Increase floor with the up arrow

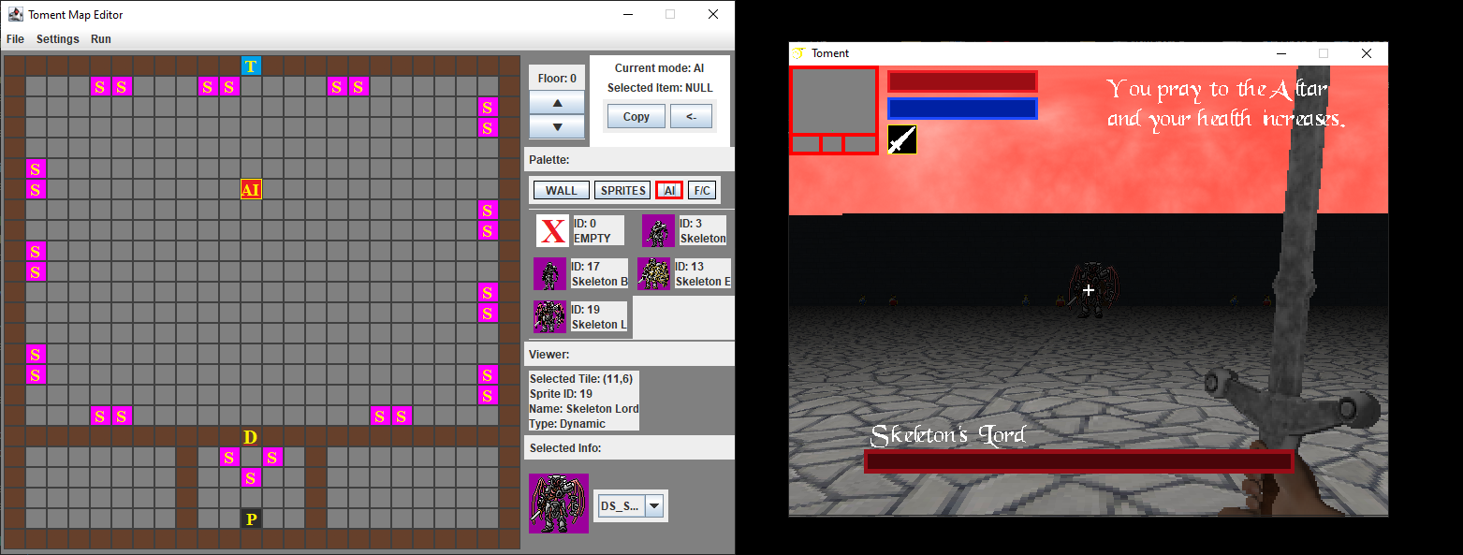coord(557,102)
